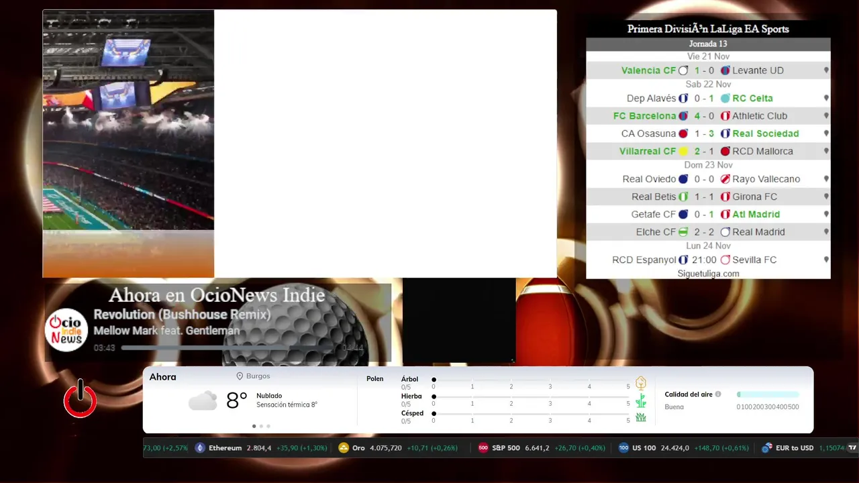Click the Atl Madrid crest

coord(725,215)
